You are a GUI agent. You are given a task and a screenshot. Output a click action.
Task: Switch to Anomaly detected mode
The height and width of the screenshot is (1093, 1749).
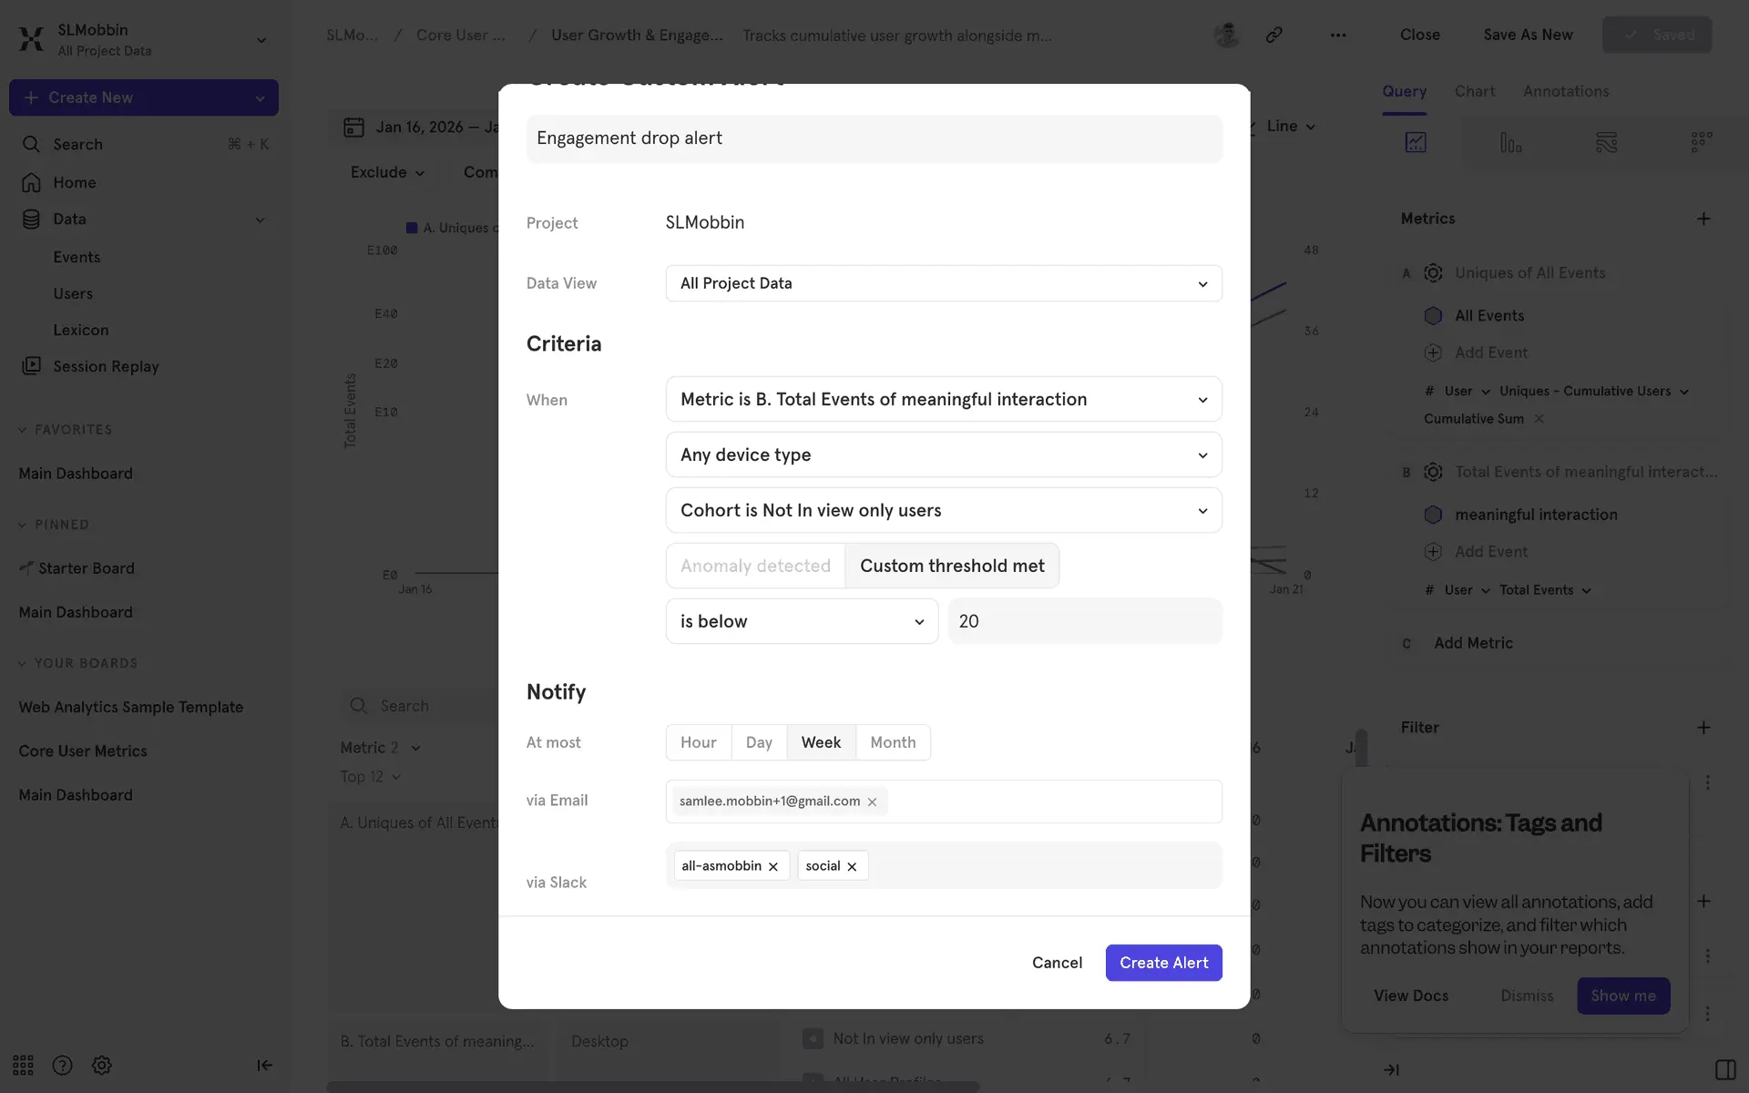pyautogui.click(x=755, y=566)
